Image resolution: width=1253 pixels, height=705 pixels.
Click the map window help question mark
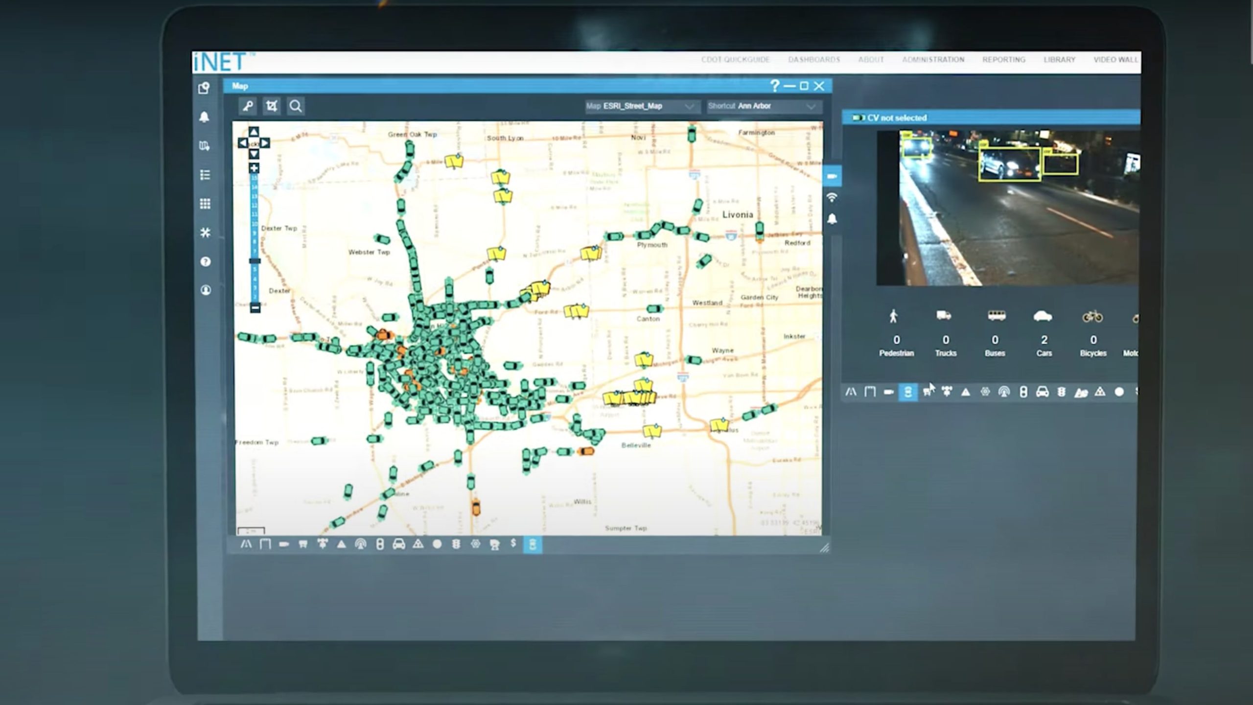coord(774,86)
